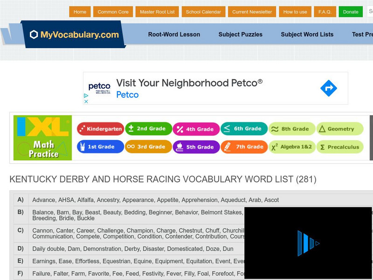The height and width of the screenshot is (280, 373).
Task: Click the words 'Belmont Stakes' in row B
Action: click(x=221, y=212)
